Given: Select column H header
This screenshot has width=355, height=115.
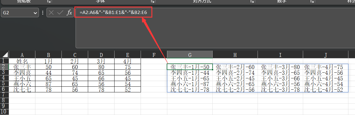Looking at the screenshot, I should (x=235, y=55).
